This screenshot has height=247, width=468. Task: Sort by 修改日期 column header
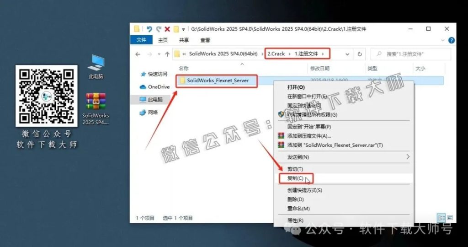(x=319, y=69)
